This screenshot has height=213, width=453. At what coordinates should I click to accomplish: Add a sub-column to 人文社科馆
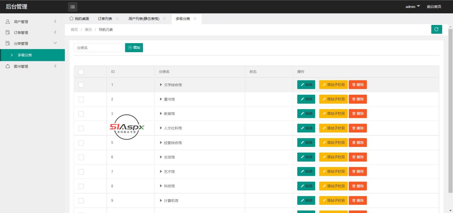[333, 128]
